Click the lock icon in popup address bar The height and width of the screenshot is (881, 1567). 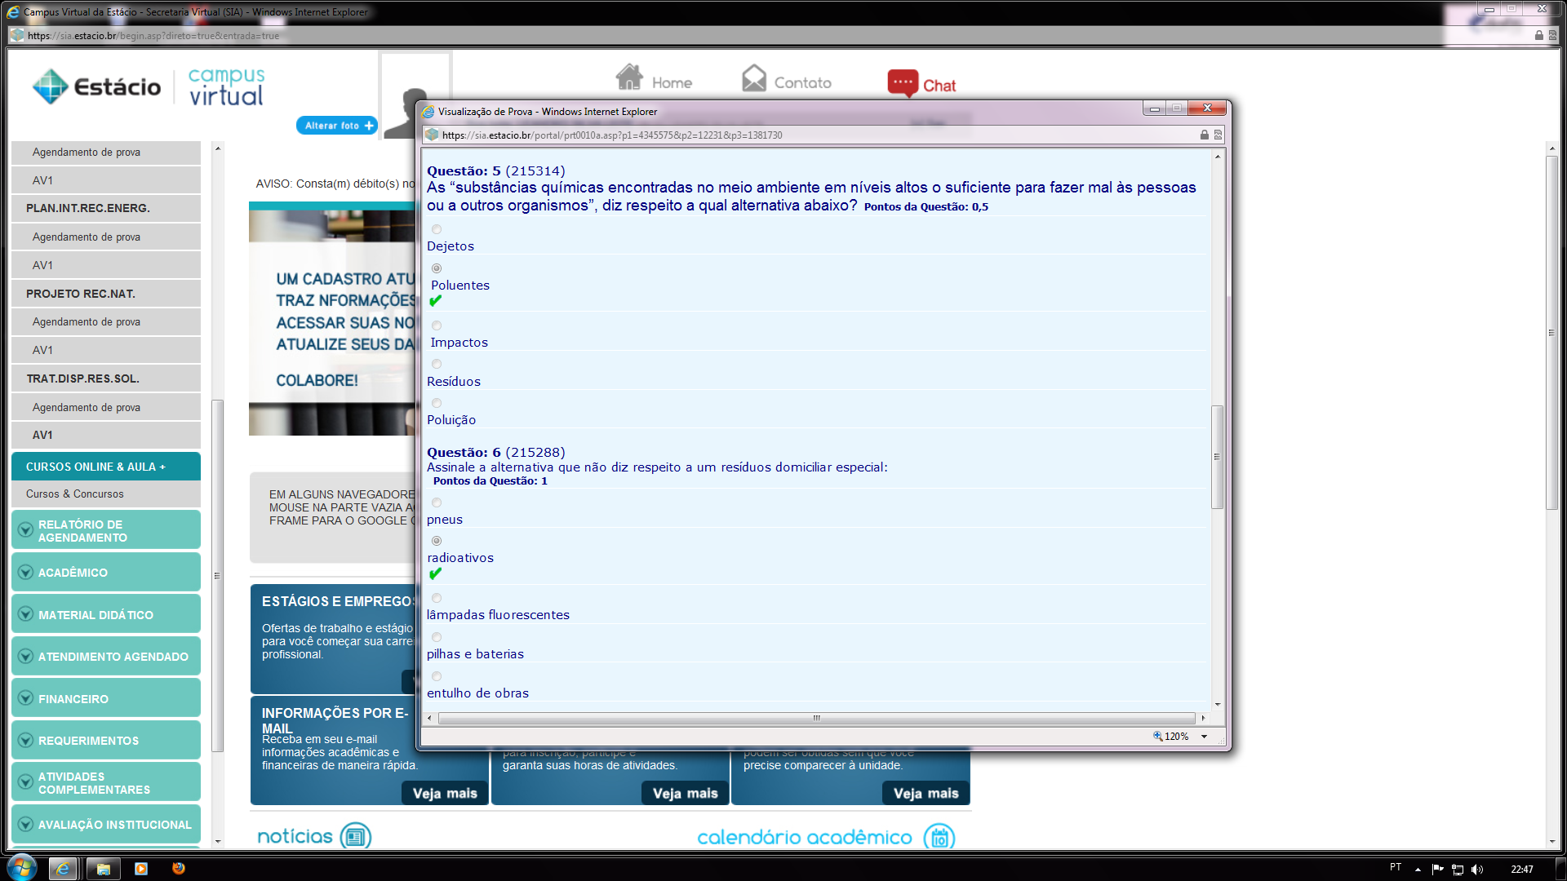1204,135
